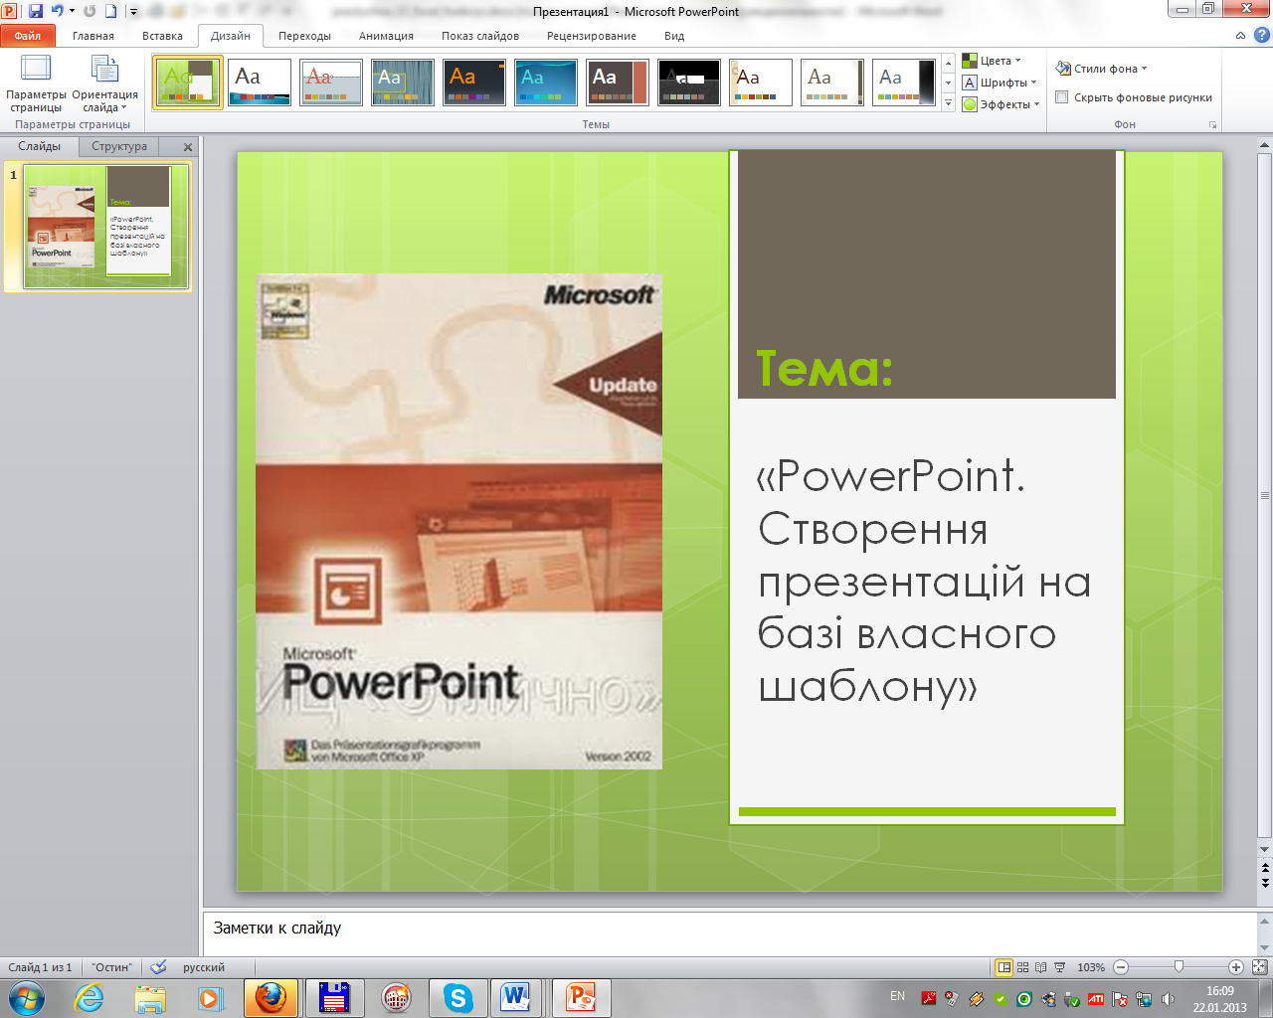Tick the Скрыть фоновые рисунки checkbox
Image resolution: width=1273 pixels, height=1018 pixels.
tap(1062, 97)
